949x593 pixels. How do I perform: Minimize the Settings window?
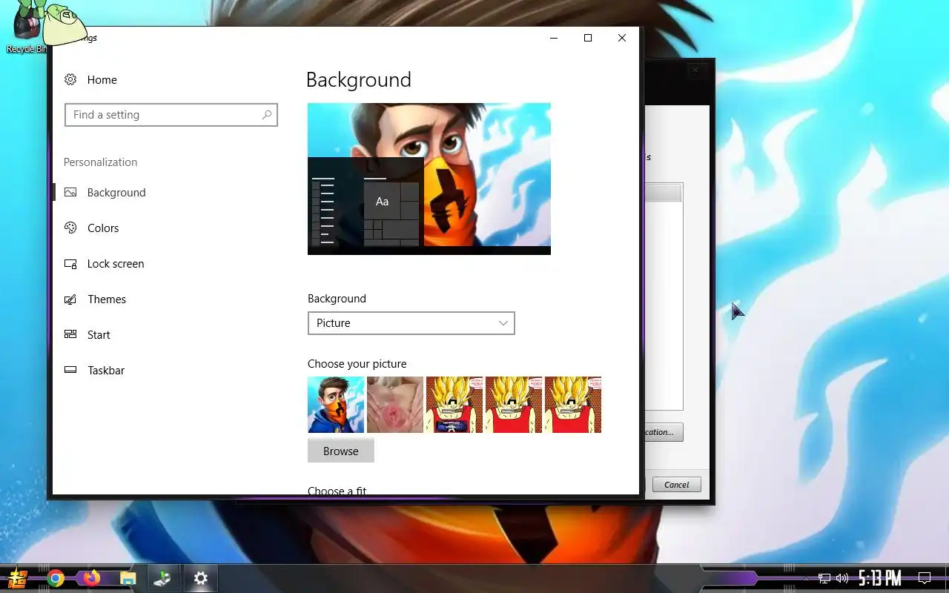pos(554,38)
